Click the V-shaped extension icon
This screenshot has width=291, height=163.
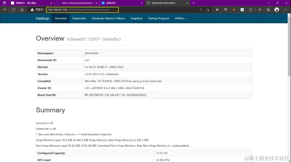tap(225, 10)
